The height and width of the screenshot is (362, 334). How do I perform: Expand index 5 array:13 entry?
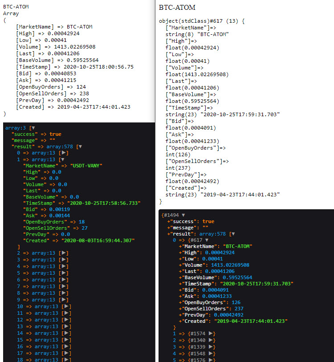pos(65,273)
